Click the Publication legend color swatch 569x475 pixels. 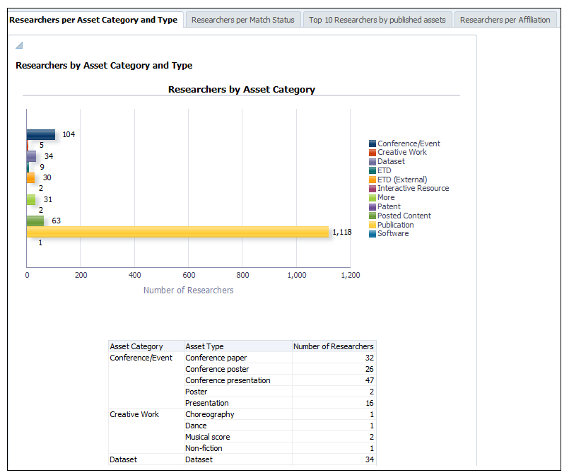pos(373,225)
